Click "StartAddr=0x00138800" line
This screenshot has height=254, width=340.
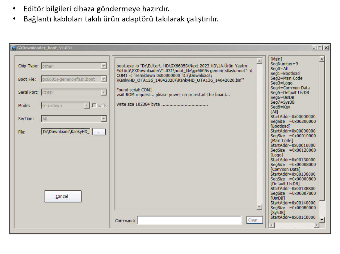click(x=293, y=189)
